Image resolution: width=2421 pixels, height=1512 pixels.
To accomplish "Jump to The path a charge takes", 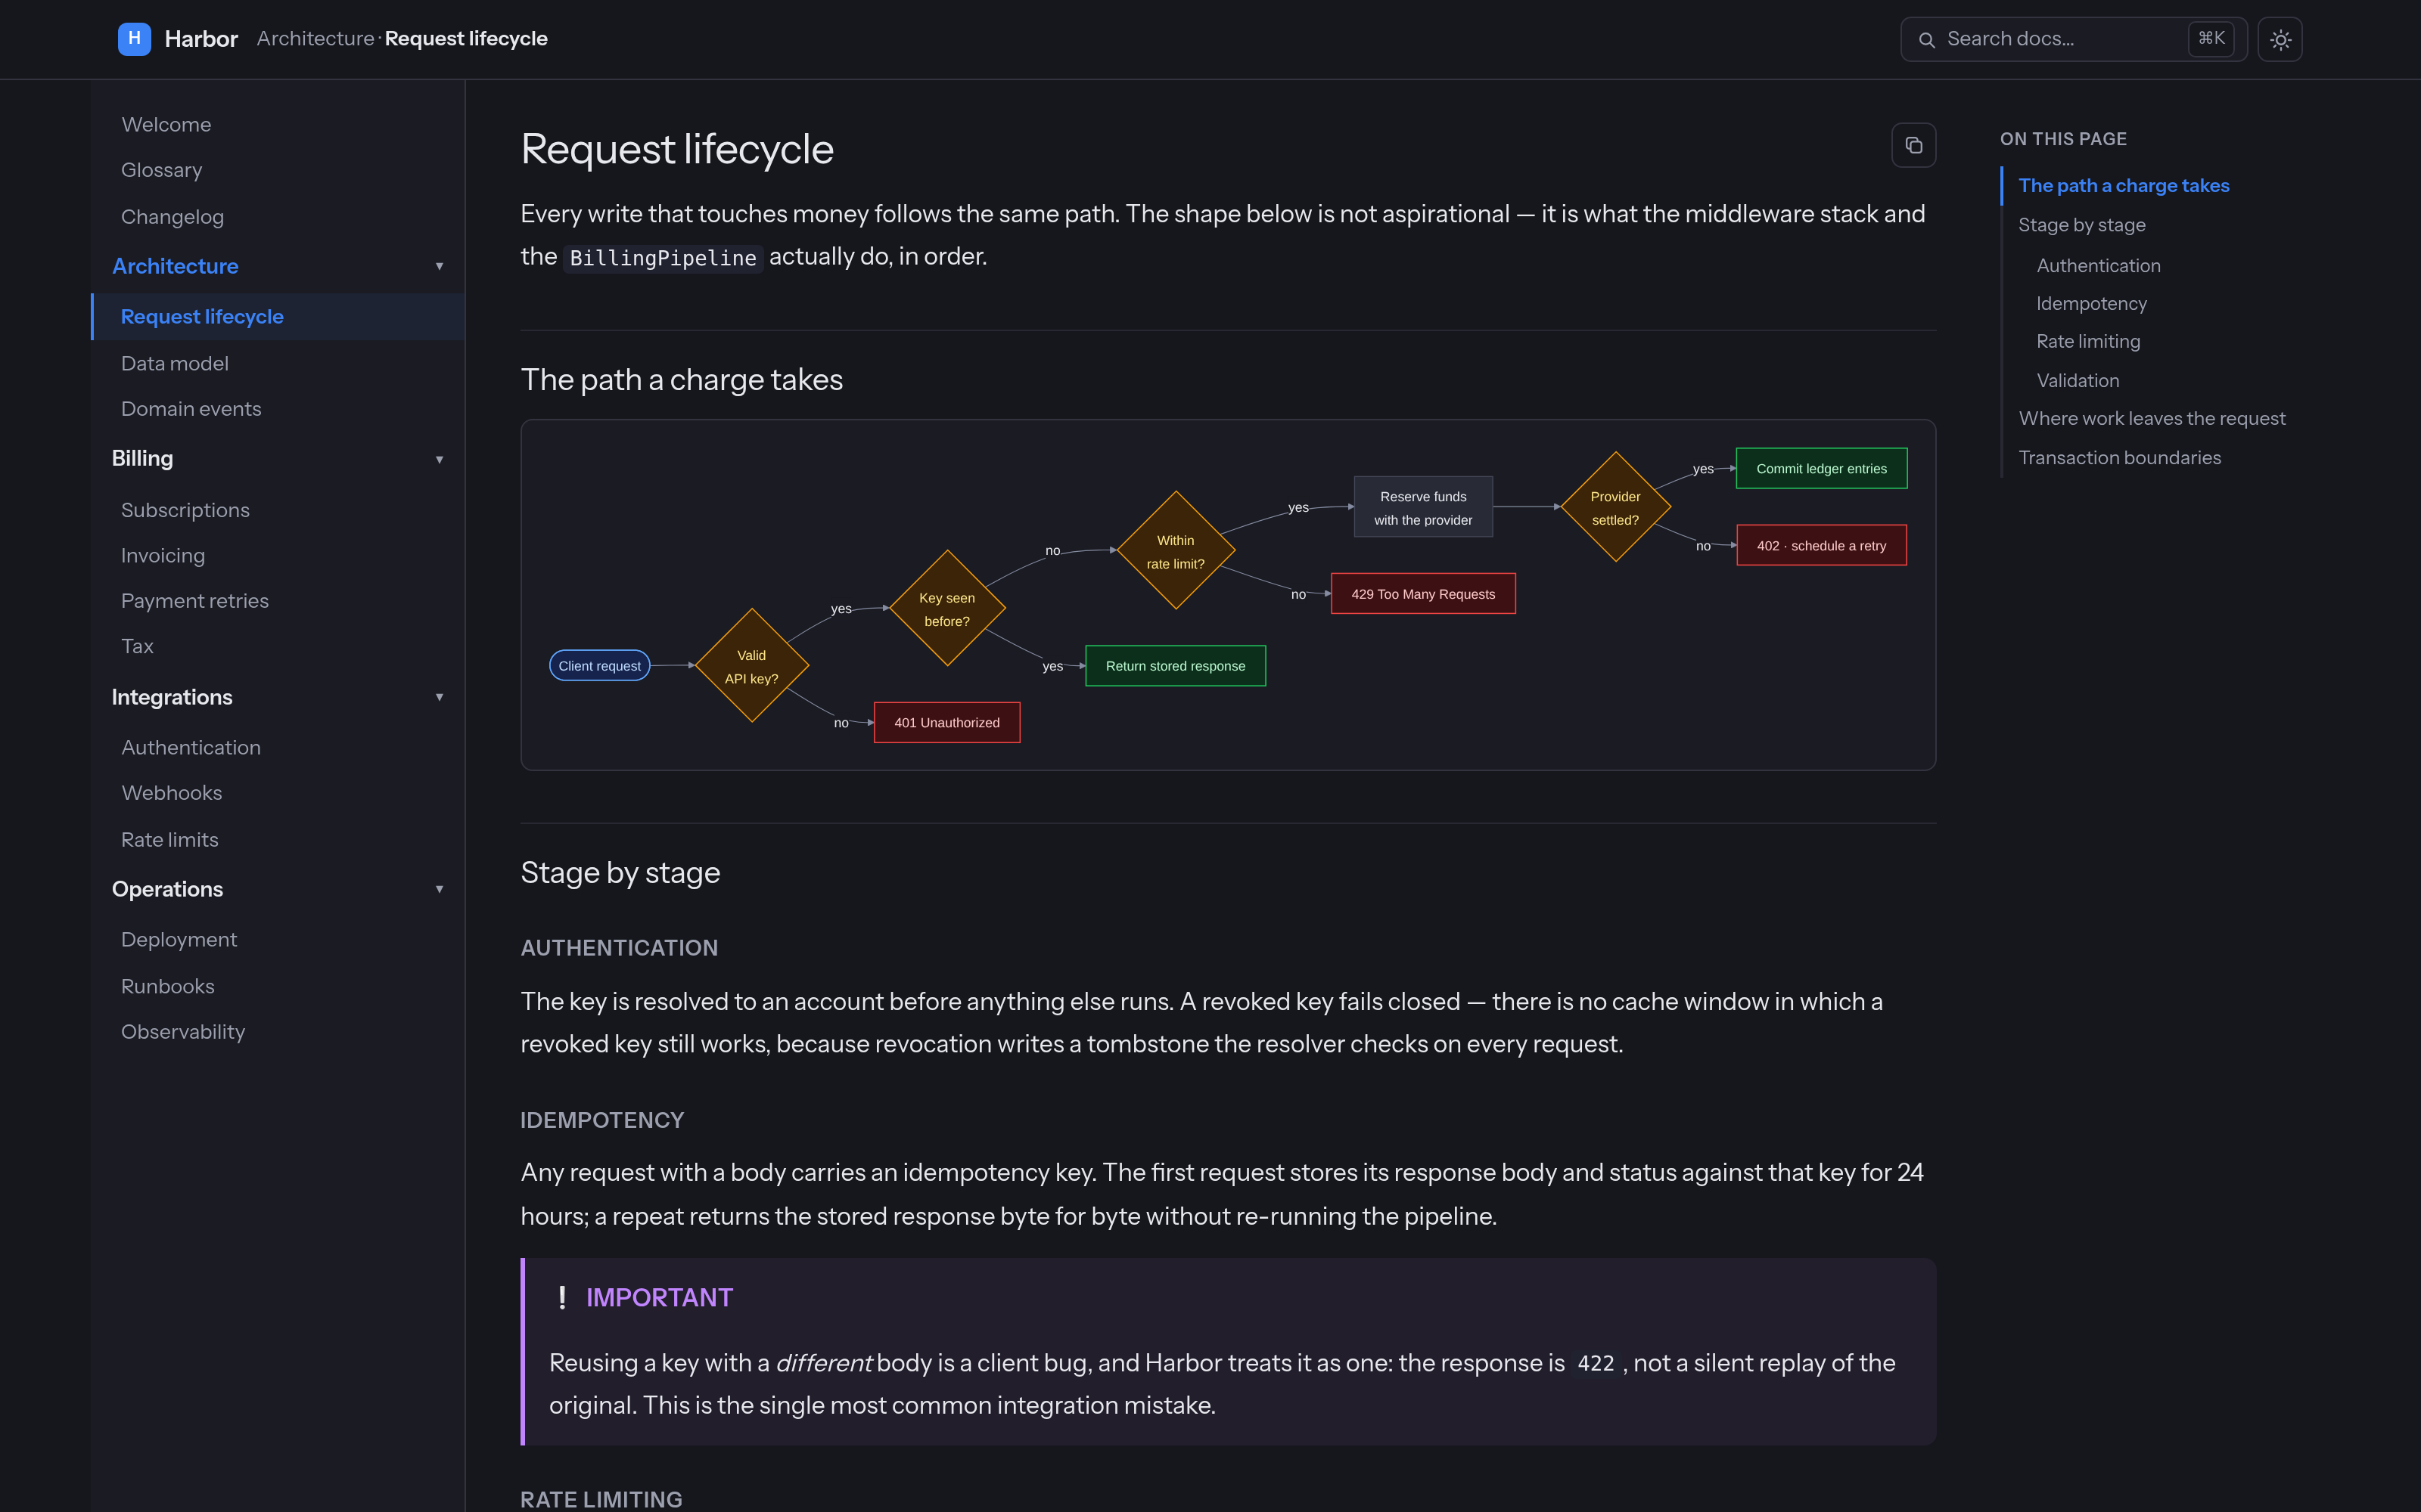I will (2124, 186).
